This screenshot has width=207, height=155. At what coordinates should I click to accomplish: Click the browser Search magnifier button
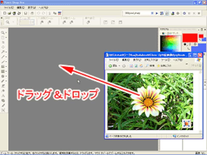pyautogui.click(x=147, y=66)
